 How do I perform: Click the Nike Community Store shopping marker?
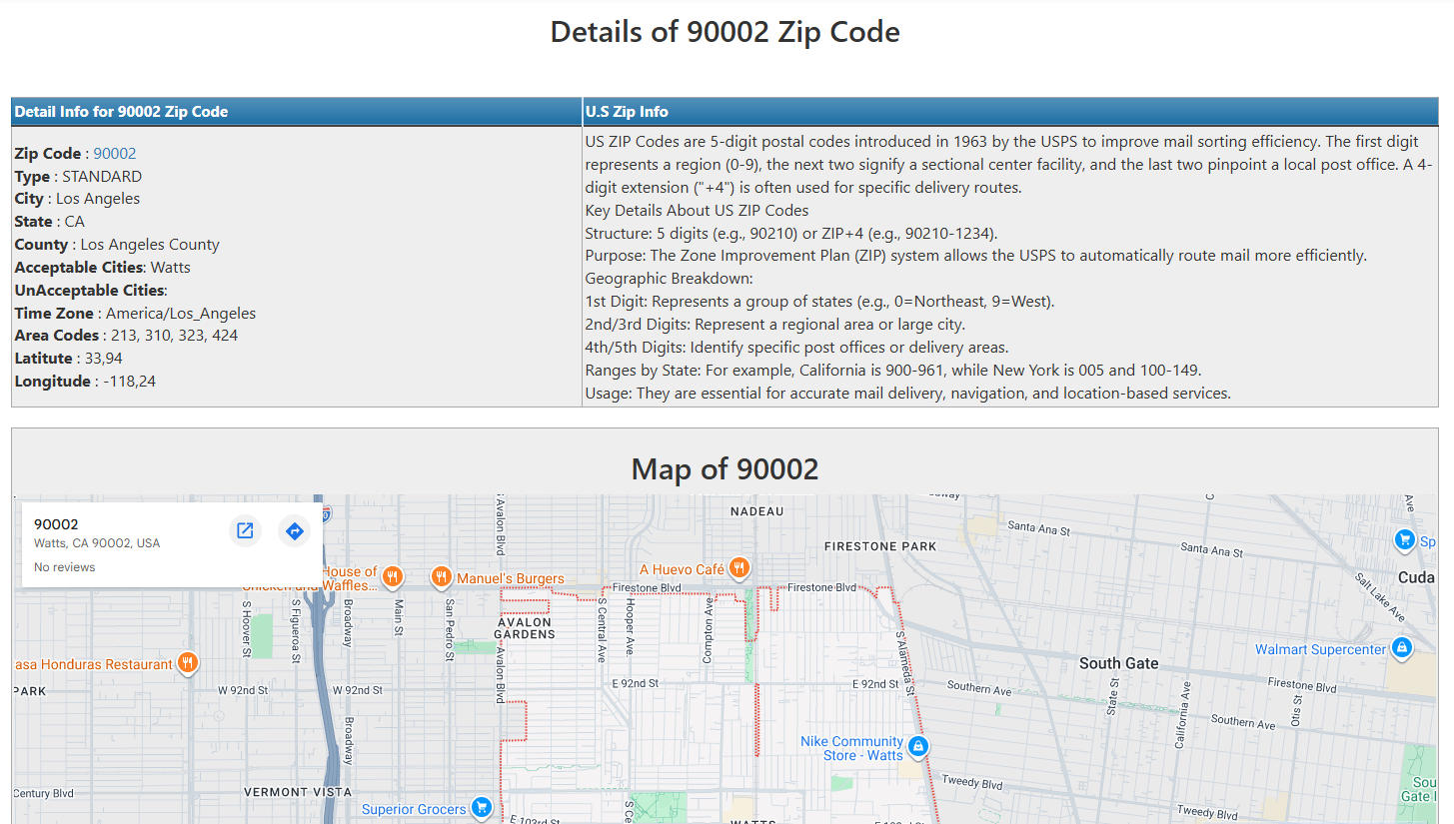[x=917, y=746]
